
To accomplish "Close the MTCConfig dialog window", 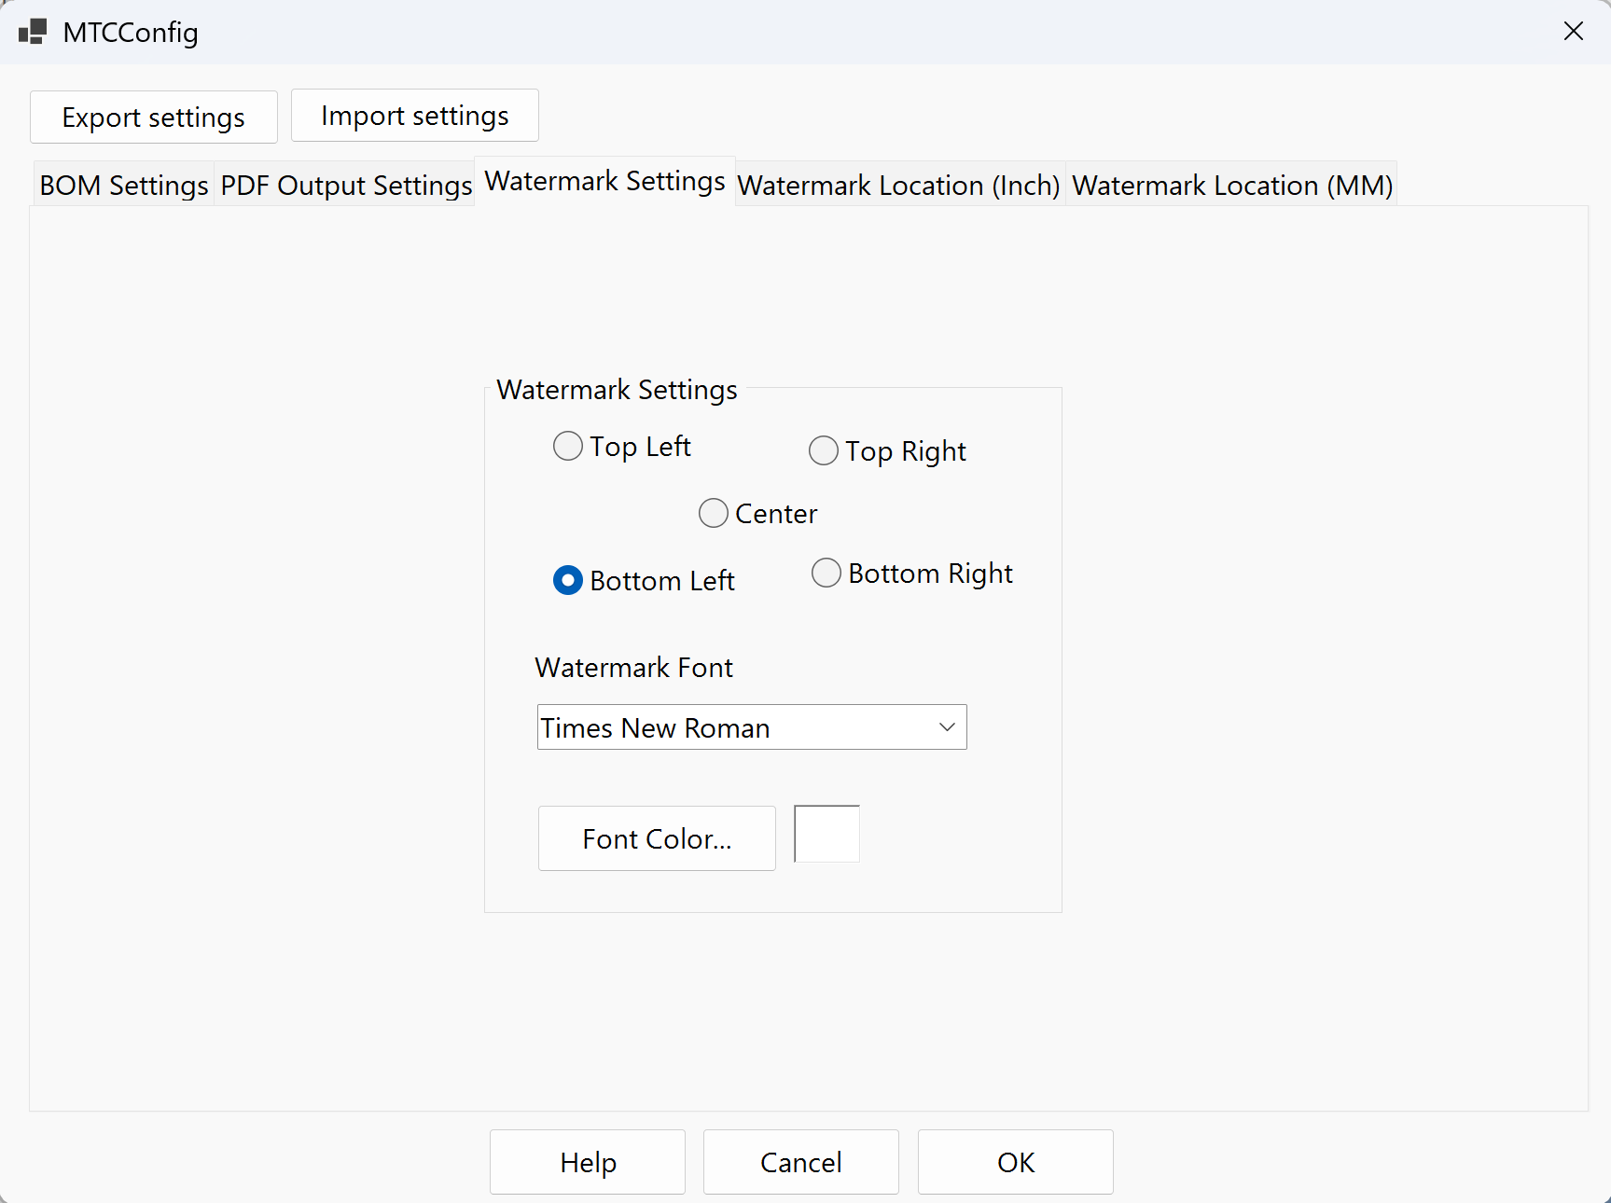I will (1573, 32).
